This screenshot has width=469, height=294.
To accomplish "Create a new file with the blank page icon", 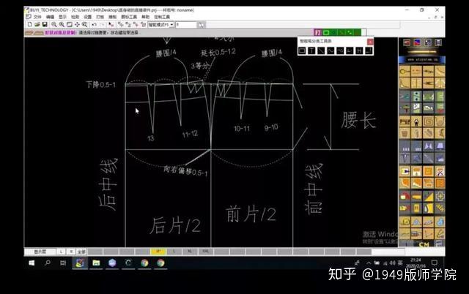I will pos(29,24).
